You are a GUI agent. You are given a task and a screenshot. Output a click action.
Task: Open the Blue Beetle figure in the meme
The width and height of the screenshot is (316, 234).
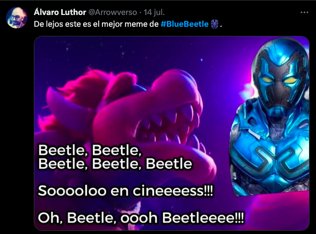270,117
